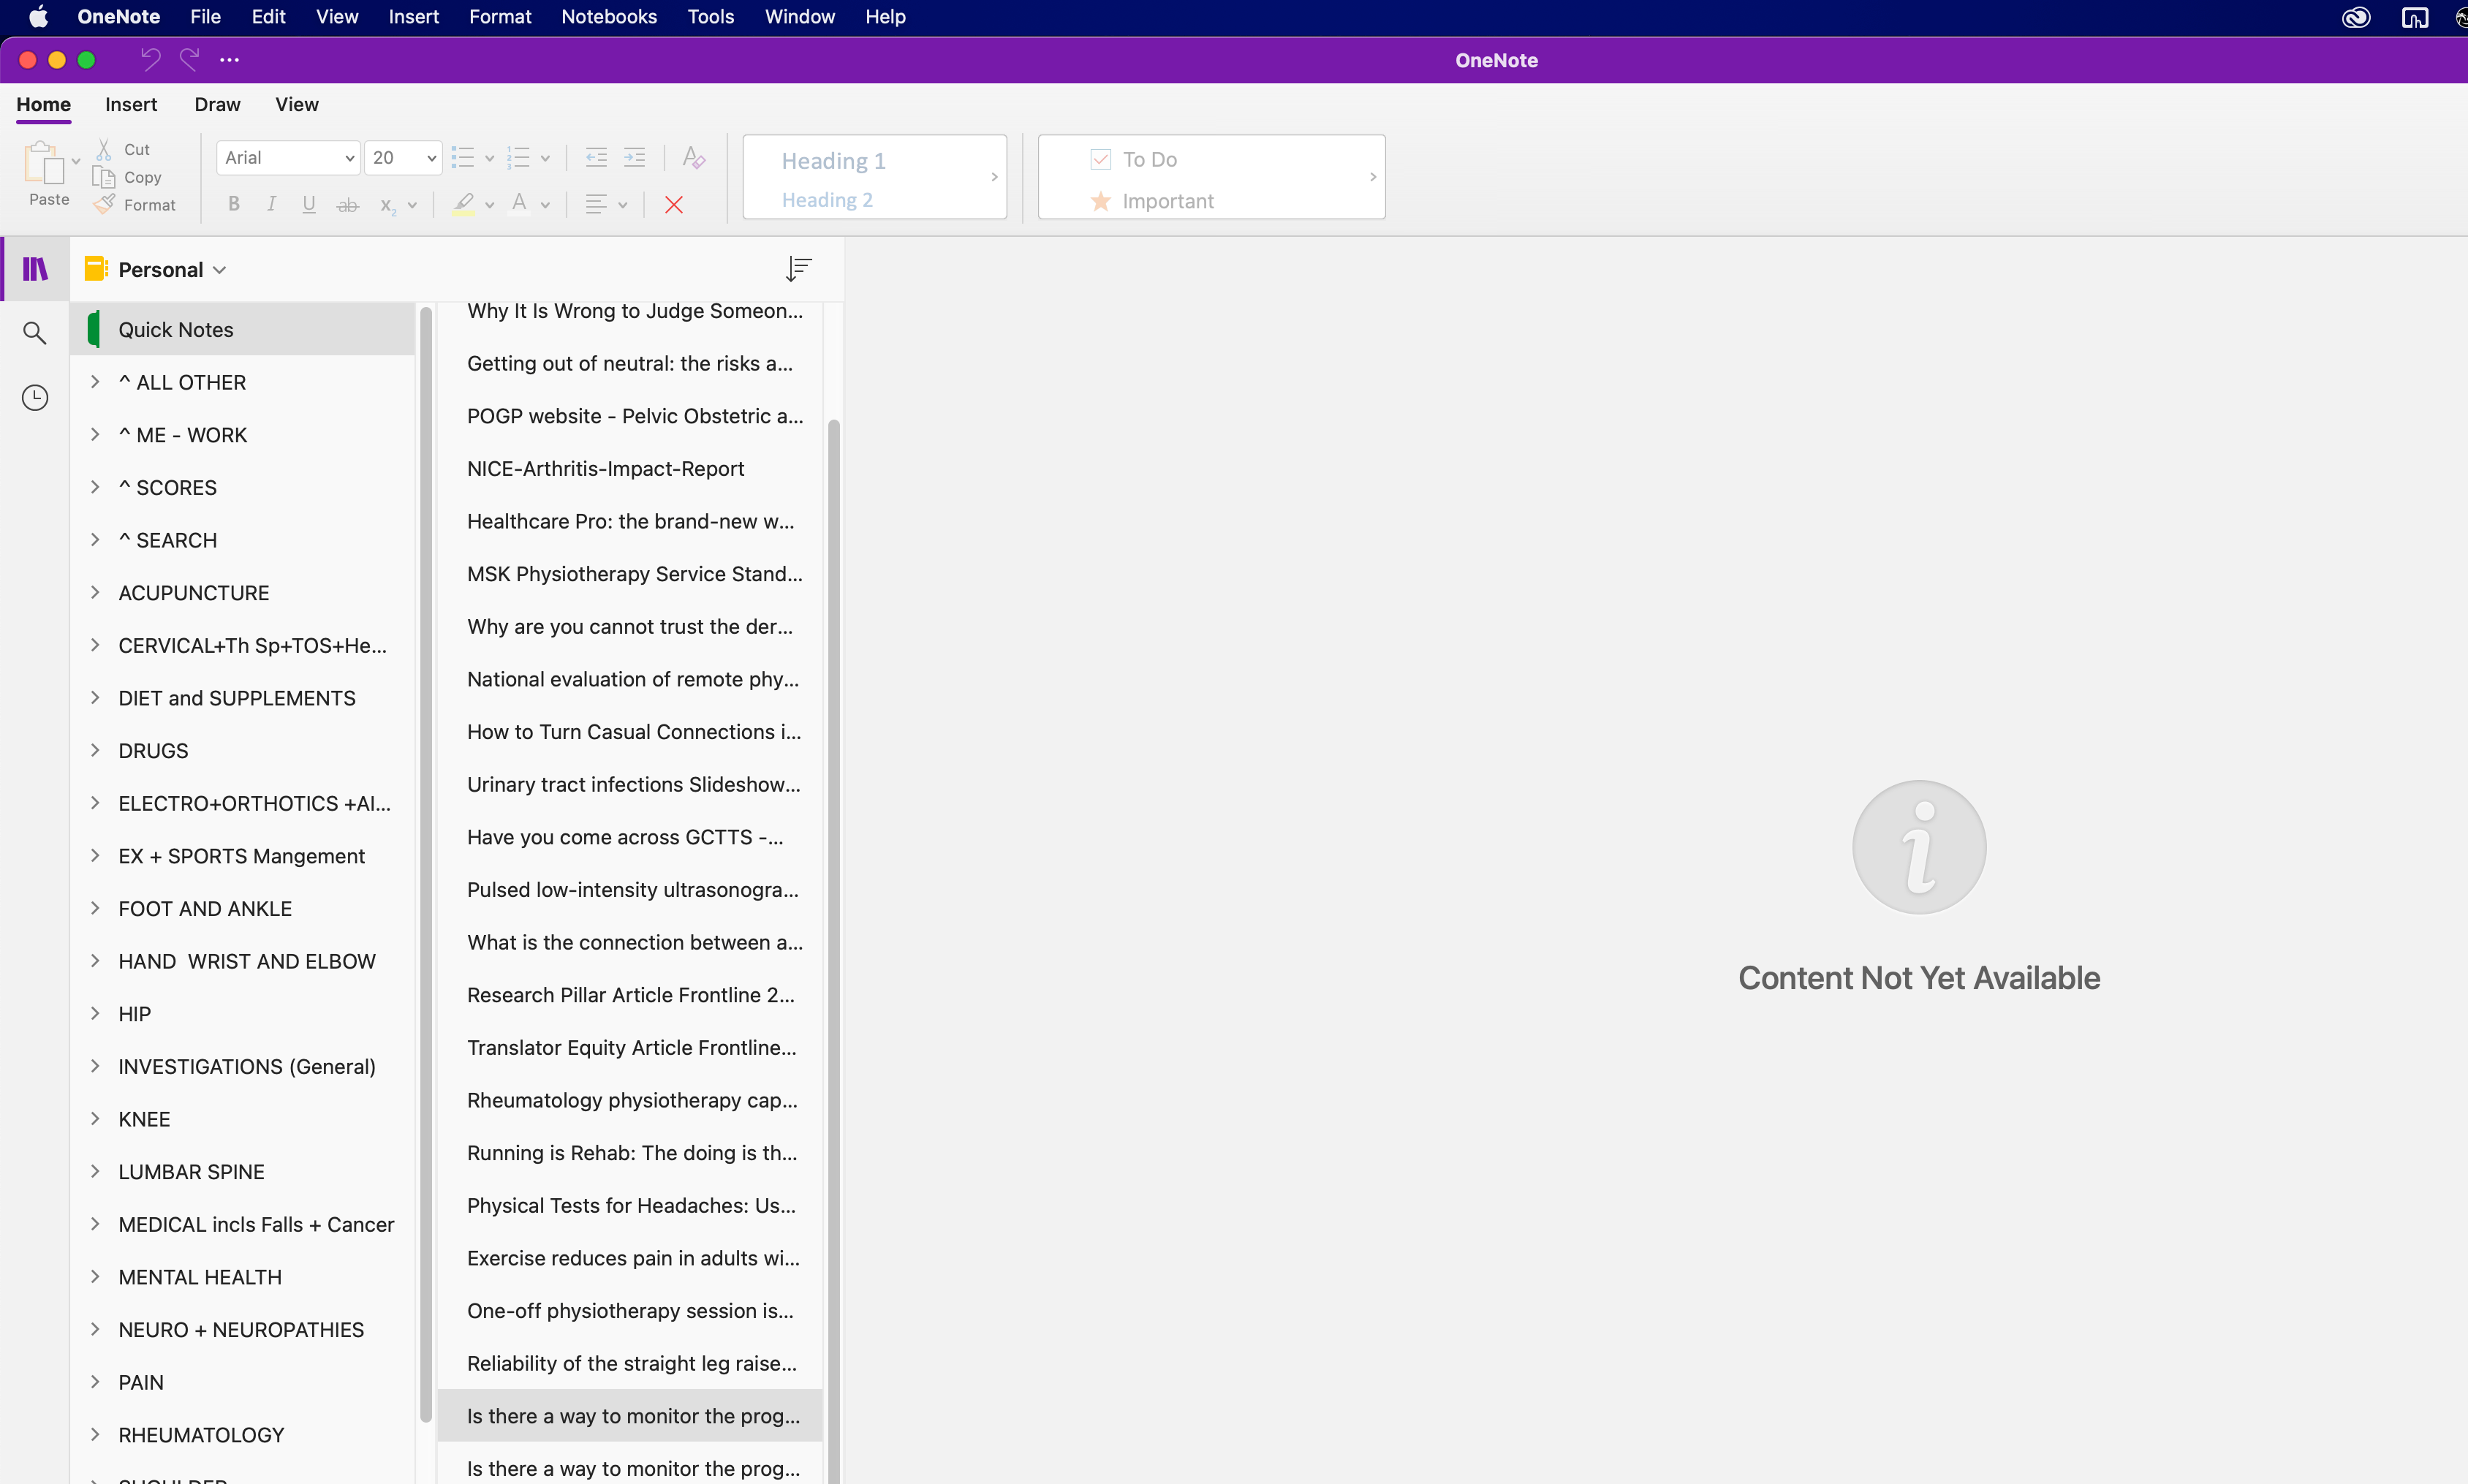2468x1484 pixels.
Task: Switch to the Draw ribbon tab
Action: pos(217,104)
